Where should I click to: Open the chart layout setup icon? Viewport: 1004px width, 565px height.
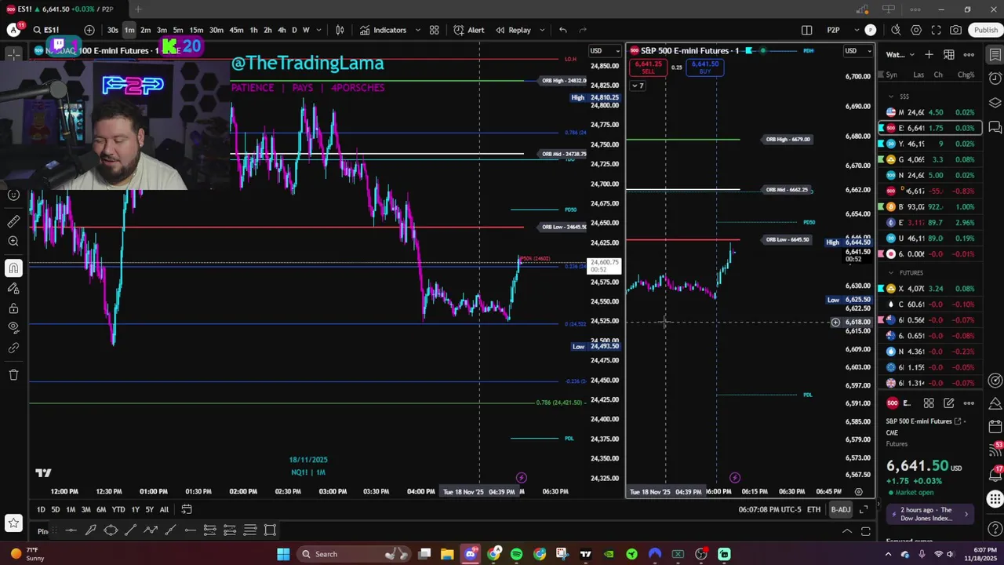pyautogui.click(x=806, y=30)
